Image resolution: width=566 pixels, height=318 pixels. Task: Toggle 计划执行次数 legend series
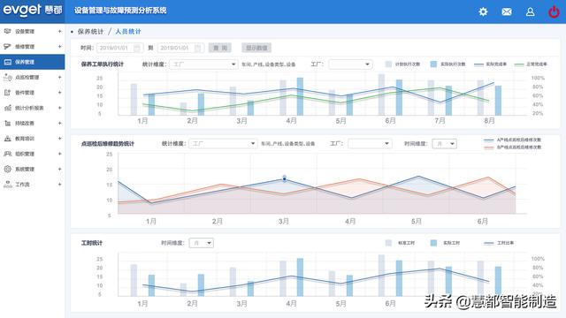coord(403,64)
